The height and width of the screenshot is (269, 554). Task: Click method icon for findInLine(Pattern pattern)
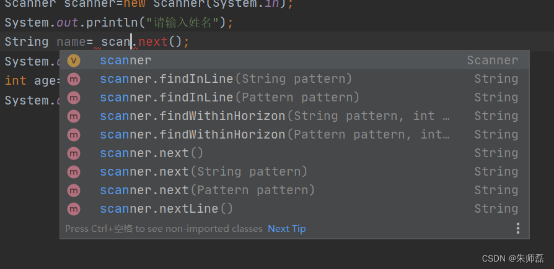pos(74,98)
